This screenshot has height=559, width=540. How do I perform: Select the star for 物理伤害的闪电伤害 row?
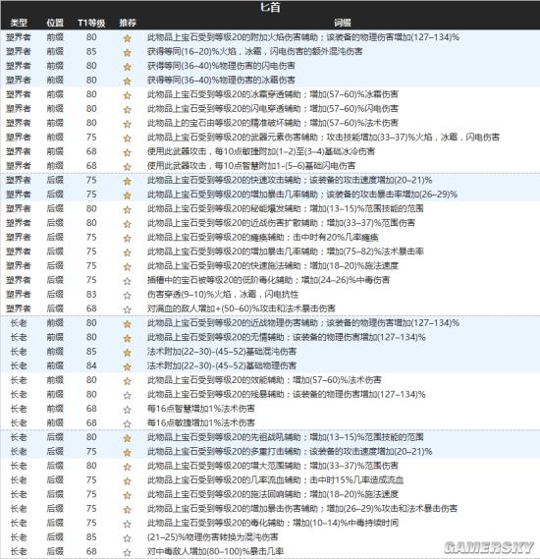[128, 67]
